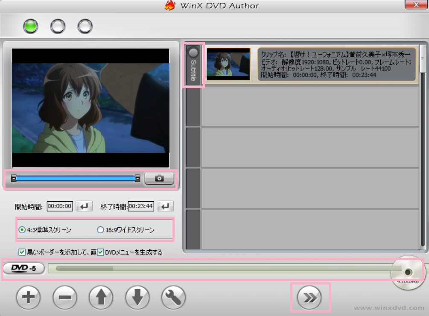
Task: Click the add file plus button
Action: [x=28, y=297]
